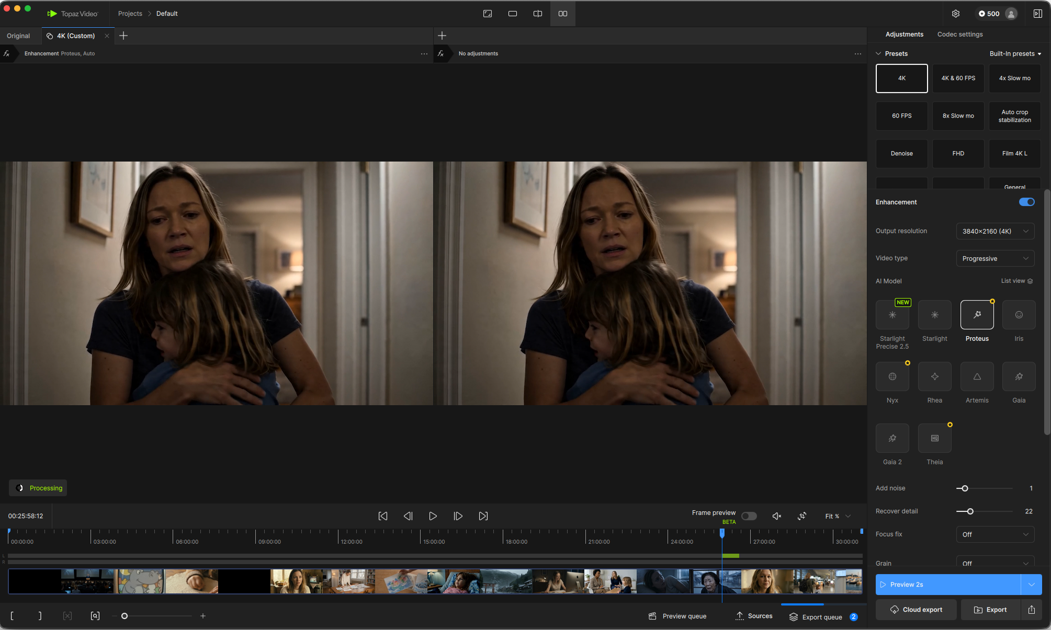Enable the Frame preview toggle
Screen dimensions: 1051x630
749,516
